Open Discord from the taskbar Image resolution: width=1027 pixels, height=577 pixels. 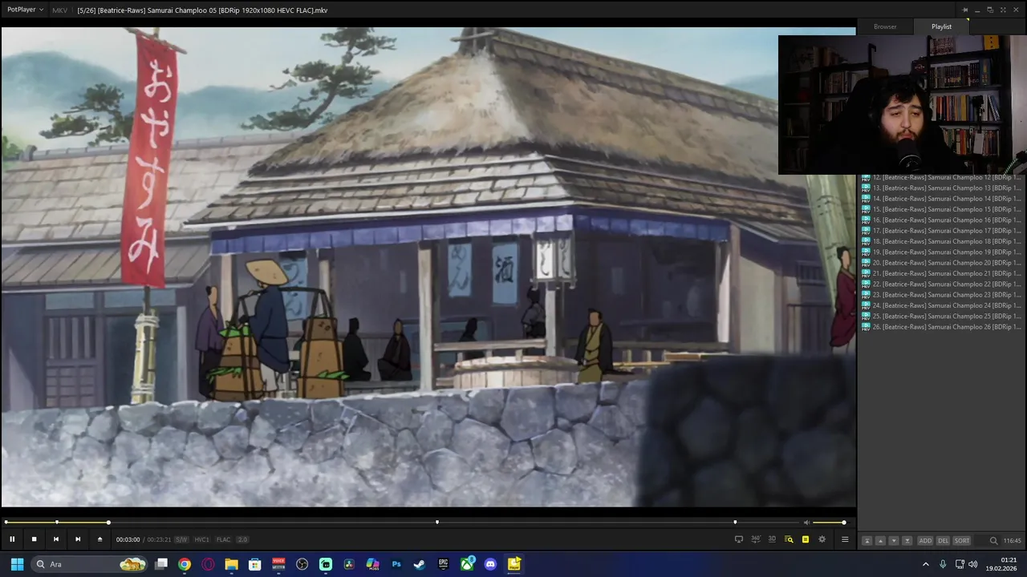(x=490, y=564)
